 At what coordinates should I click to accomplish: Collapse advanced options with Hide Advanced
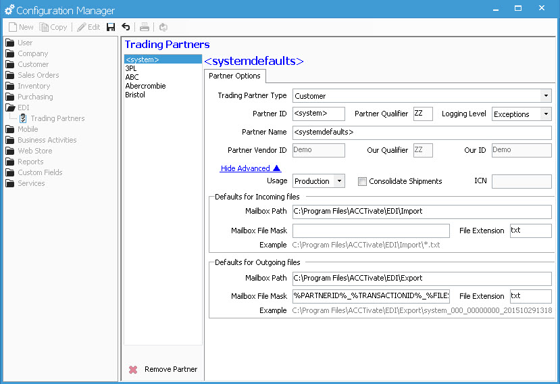tap(251, 168)
